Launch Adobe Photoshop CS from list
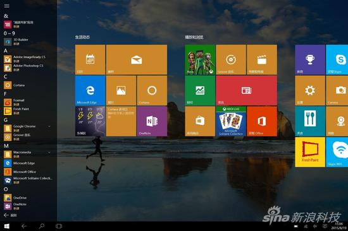This screenshot has height=231, width=348. point(28,68)
